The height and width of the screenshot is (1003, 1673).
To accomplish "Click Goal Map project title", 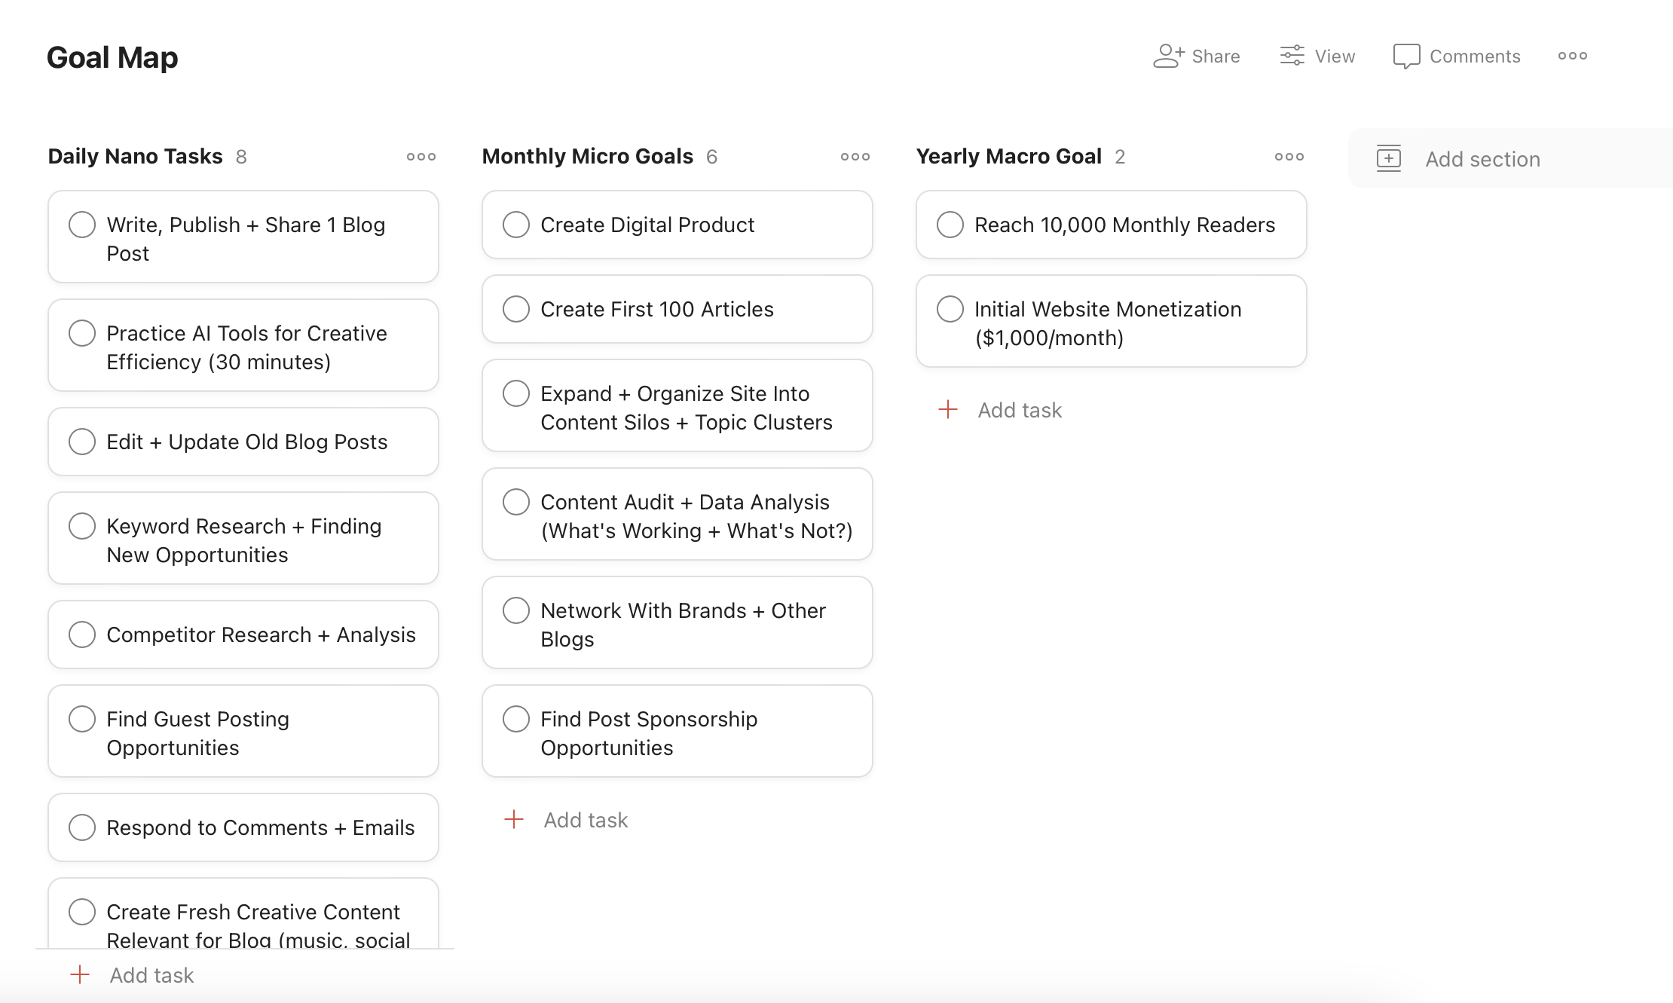I will click(x=112, y=57).
